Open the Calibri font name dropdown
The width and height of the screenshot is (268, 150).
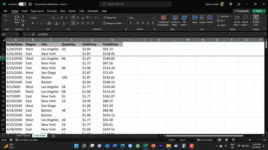(x=51, y=17)
